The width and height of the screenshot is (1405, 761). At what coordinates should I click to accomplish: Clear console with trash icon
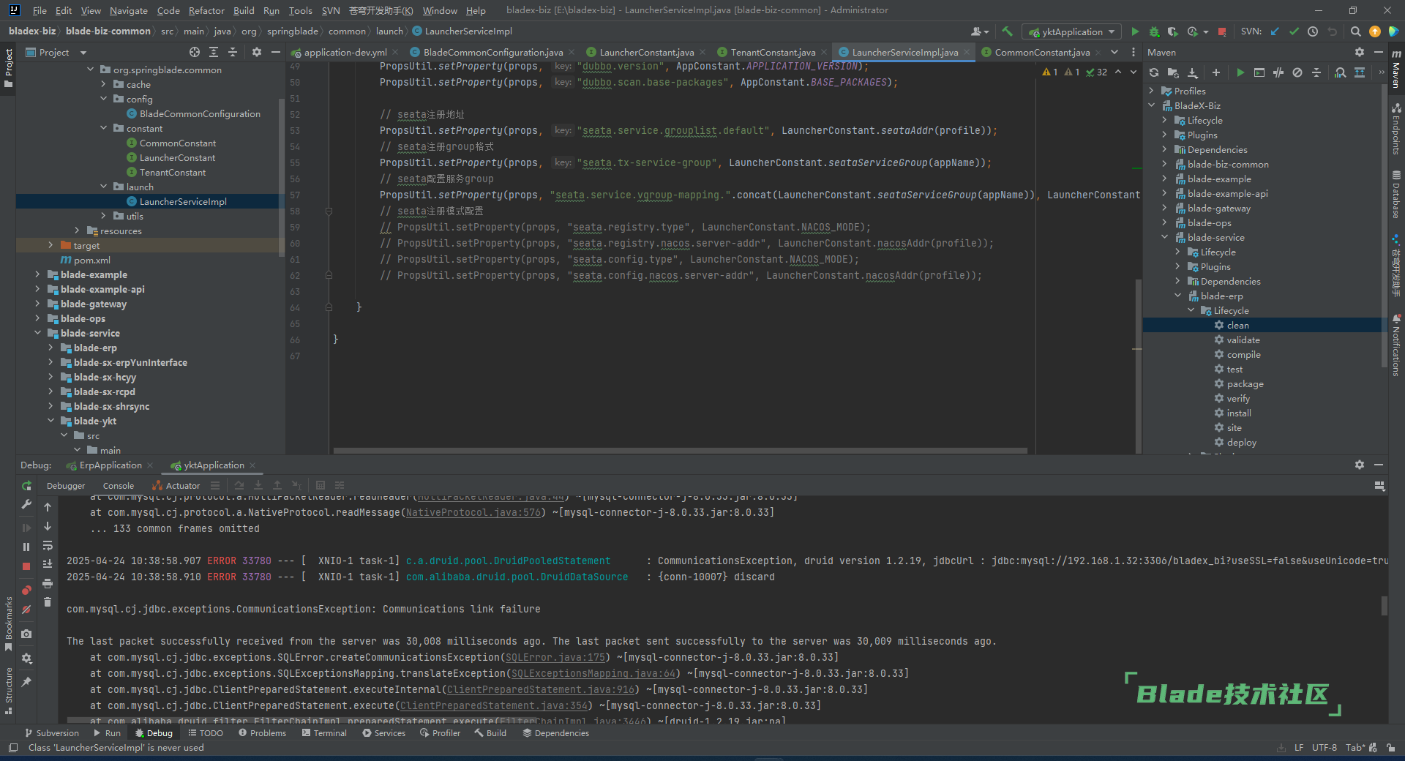[48, 602]
